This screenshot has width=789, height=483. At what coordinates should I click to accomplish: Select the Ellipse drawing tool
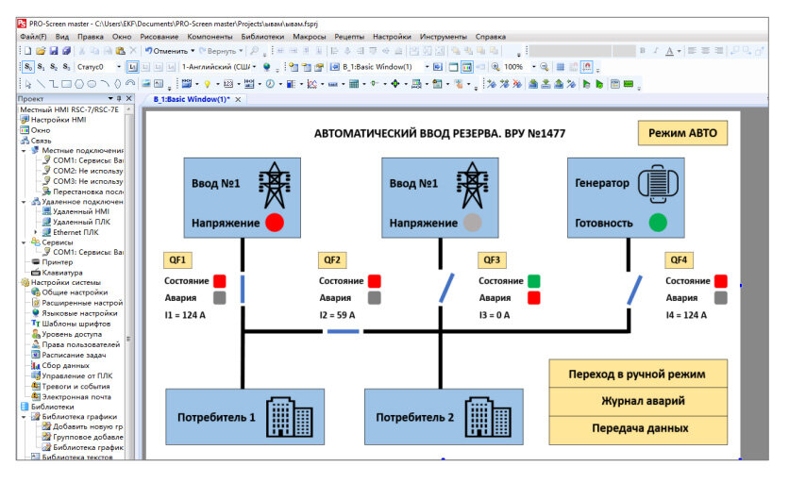(x=92, y=84)
